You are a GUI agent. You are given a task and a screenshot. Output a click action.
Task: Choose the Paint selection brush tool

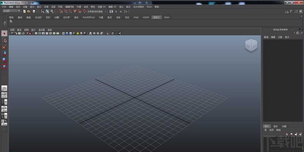(x=4, y=47)
